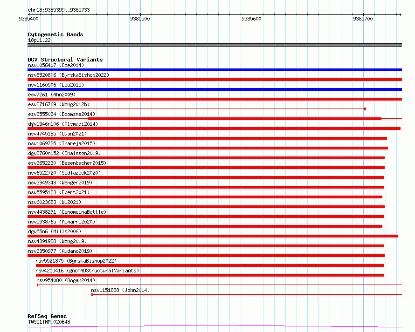Select the blue nsv1160506 variant bar
415x332 pixels.
pos(214,89)
